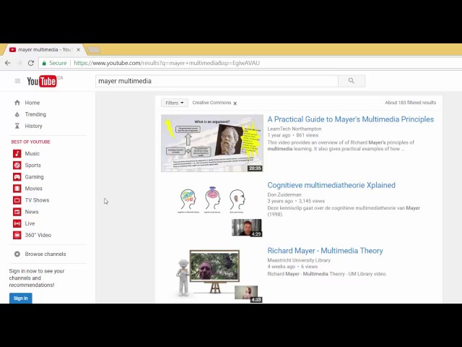Visit Maastricht University Library channel

[299, 260]
